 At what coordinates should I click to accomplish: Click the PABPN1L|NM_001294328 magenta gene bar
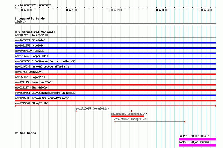tap(197, 145)
